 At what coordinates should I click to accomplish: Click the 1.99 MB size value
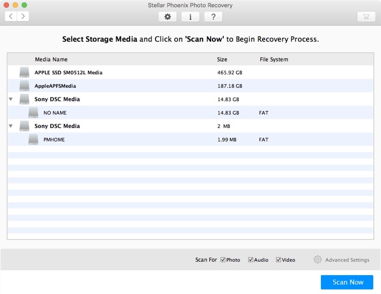tap(227, 140)
